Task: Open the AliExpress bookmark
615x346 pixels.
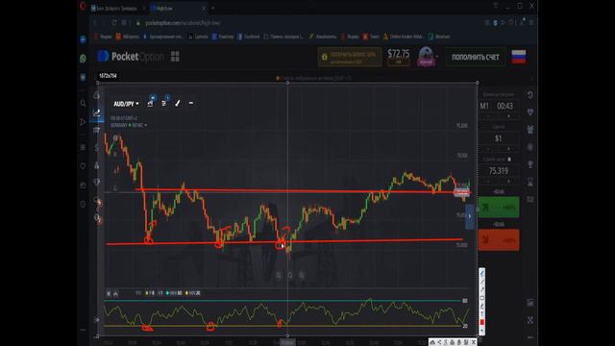Action: point(127,37)
